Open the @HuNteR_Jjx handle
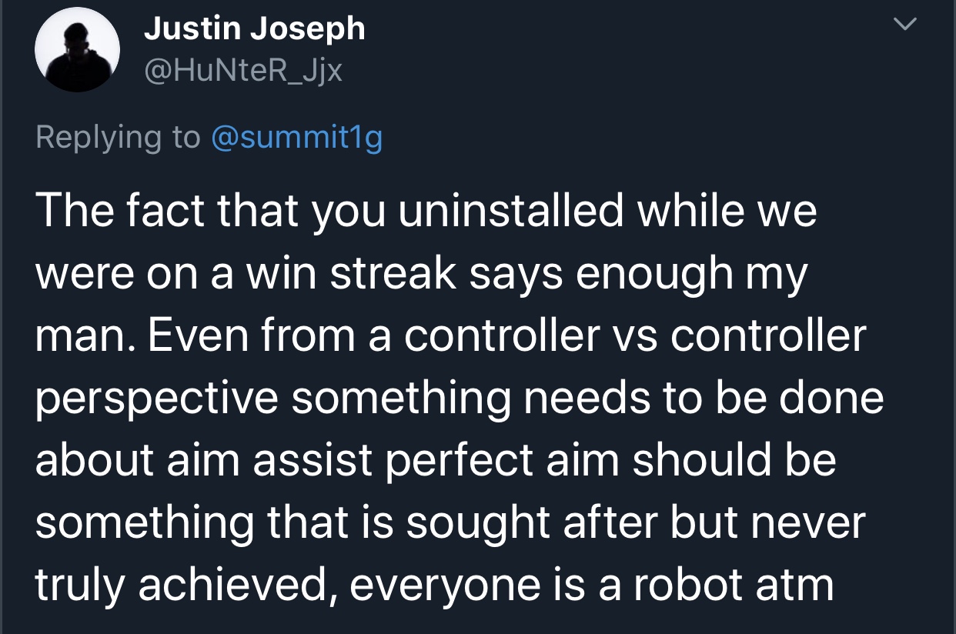956x634 pixels. (x=242, y=71)
